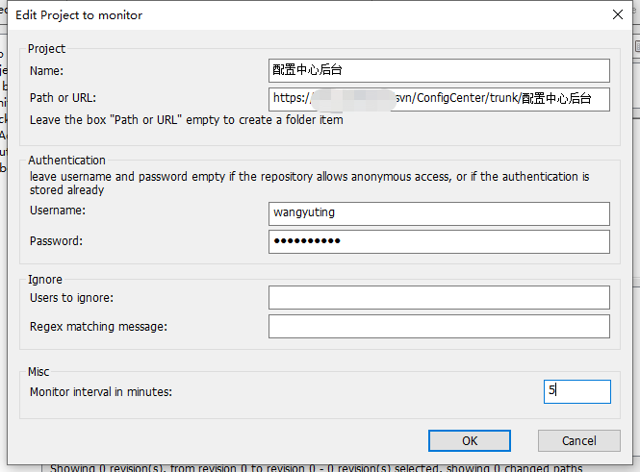Cancel the Edit Project dialog
640x472 pixels.
point(578,440)
